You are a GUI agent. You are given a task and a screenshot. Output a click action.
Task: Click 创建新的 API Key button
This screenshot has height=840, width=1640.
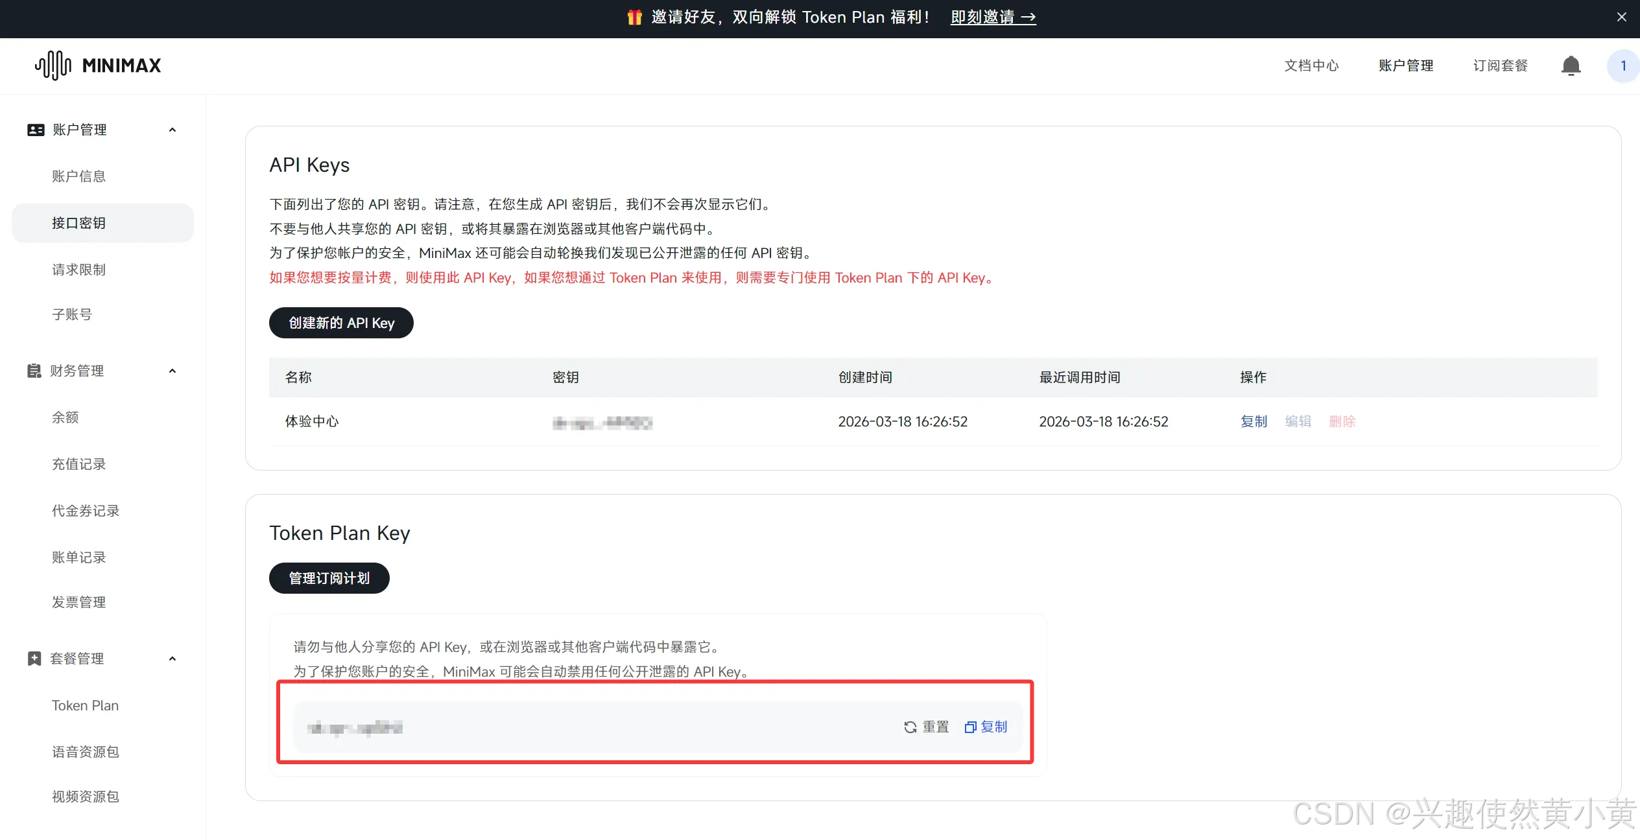[341, 323]
